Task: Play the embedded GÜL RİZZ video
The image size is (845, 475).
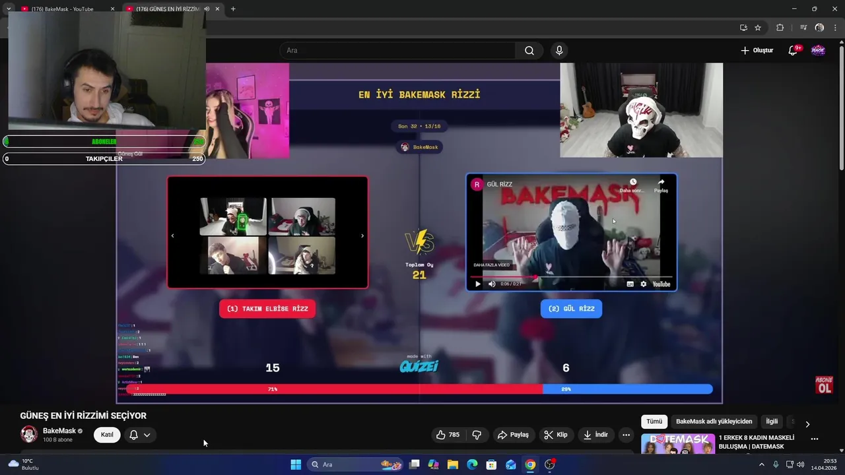Action: click(478, 284)
